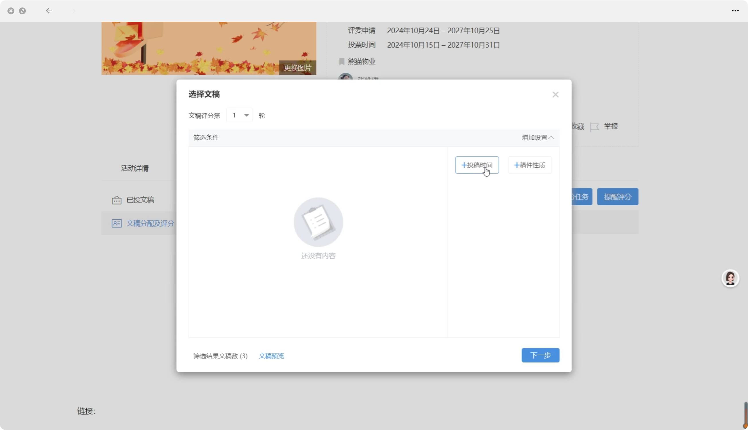
Task: Collapse the 增加设置 panel
Action: (x=538, y=138)
